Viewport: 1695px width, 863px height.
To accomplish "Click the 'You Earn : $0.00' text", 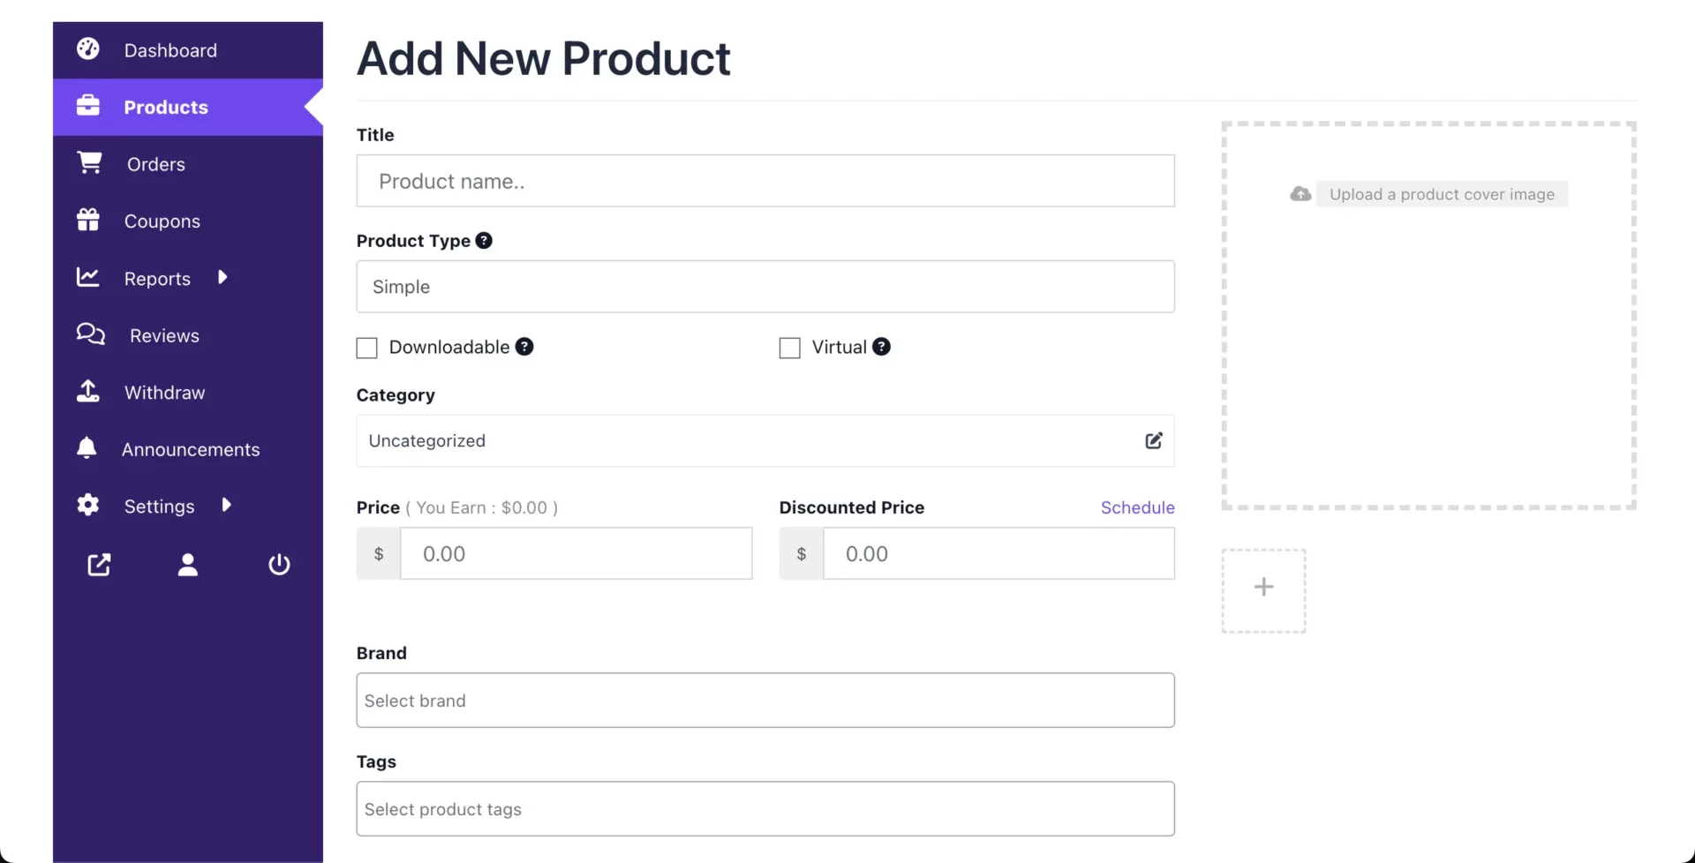I will (x=482, y=507).
